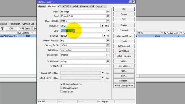Expand the Default Client Tx Rate field
The height and width of the screenshot is (104, 185).
click(x=103, y=78)
